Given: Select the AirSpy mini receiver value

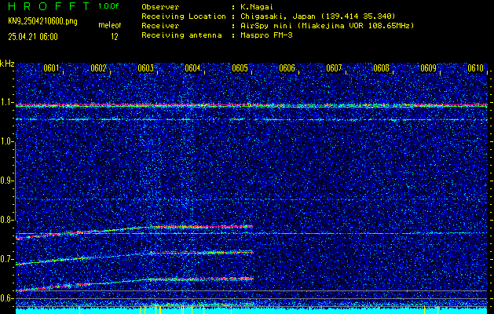Looking at the screenshot, I should [x=327, y=26].
